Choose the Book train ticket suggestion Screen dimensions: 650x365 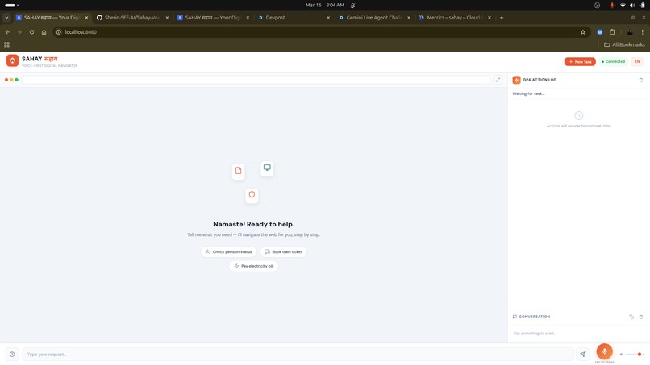click(x=283, y=252)
